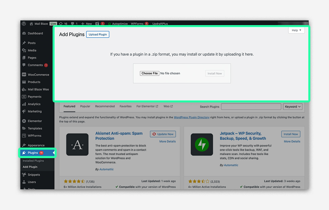Image resolution: width=329 pixels, height=210 pixels.
Task: Click the Products archive icon
Action: pos(24,82)
